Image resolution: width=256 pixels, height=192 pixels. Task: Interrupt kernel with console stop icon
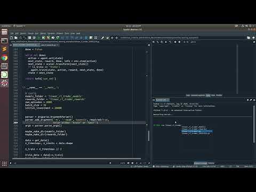247,100
